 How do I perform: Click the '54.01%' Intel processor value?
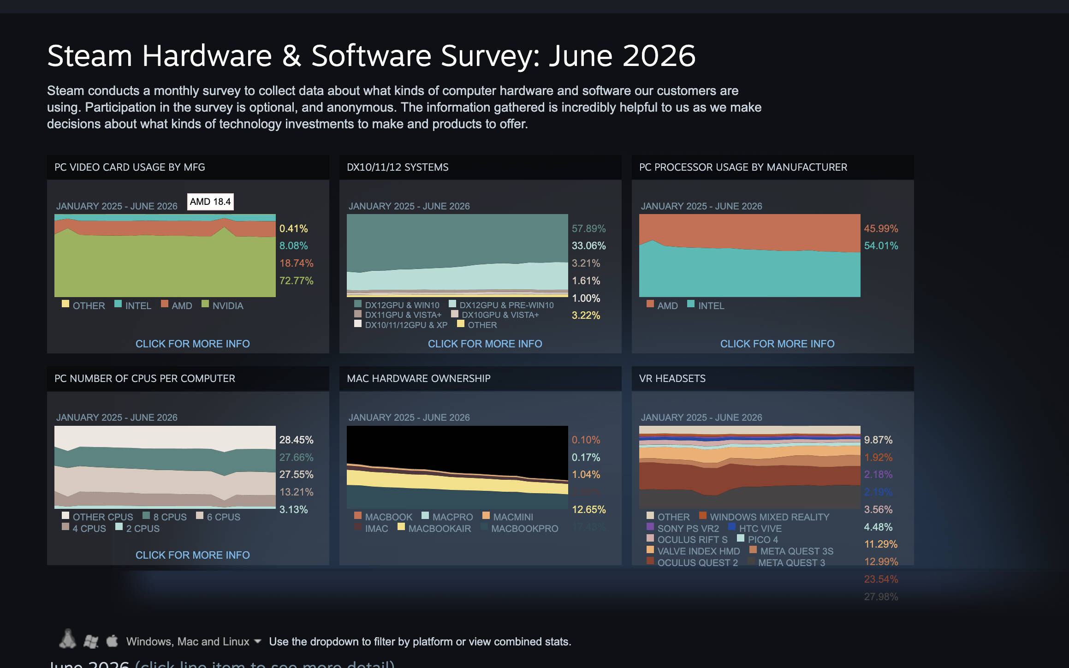[881, 245]
